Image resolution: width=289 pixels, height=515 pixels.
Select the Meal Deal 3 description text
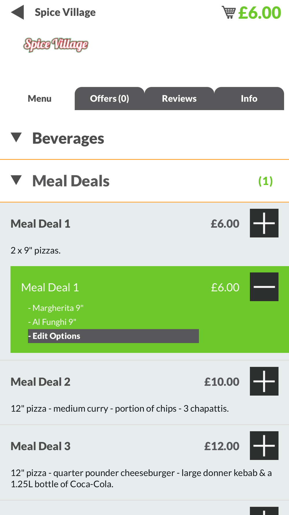[141, 478]
